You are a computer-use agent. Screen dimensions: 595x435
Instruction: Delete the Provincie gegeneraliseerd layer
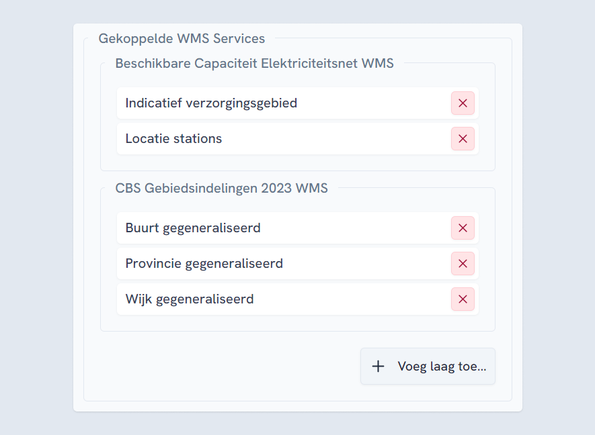pyautogui.click(x=463, y=264)
